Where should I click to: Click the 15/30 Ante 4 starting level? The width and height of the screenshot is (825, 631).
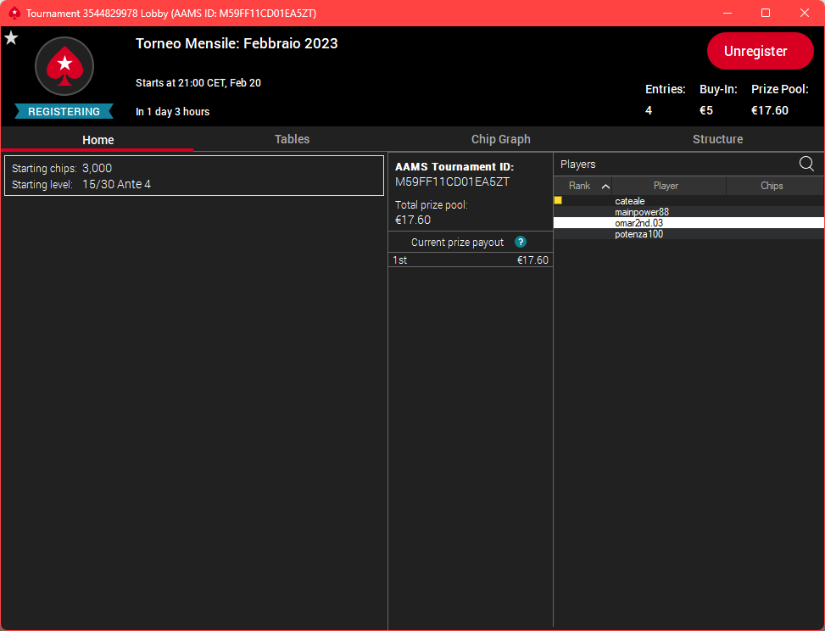[116, 184]
